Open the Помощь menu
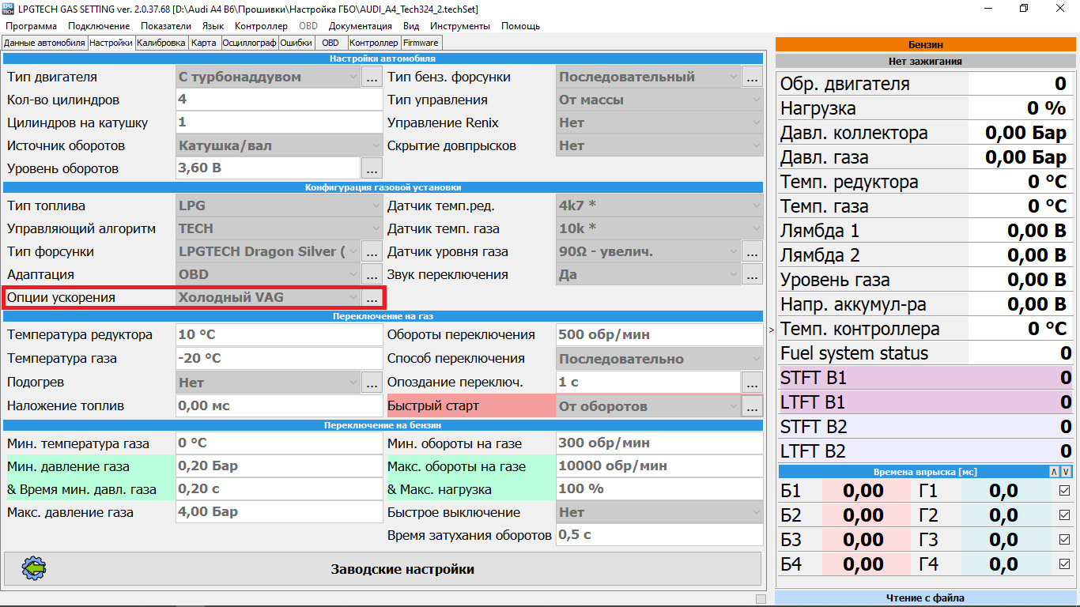This screenshot has height=607, width=1080. [521, 26]
